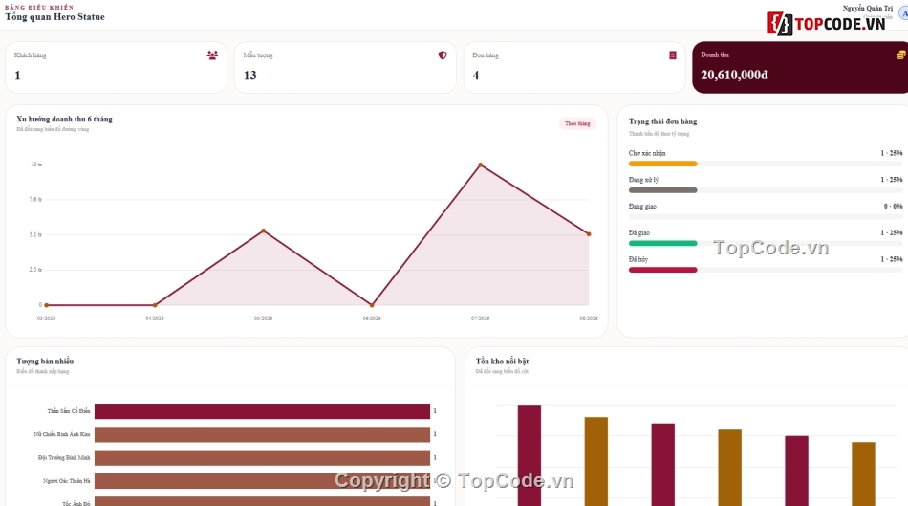Screen dimensions: 908x506
Task: Click the shortest amber column in Tồn kho chart
Action: (x=863, y=474)
